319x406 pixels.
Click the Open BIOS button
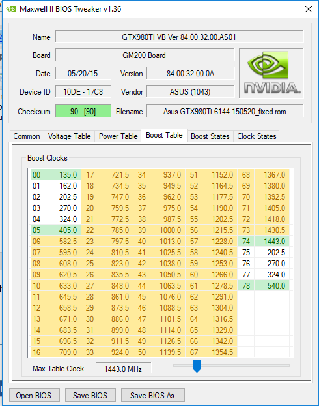coord(34,396)
